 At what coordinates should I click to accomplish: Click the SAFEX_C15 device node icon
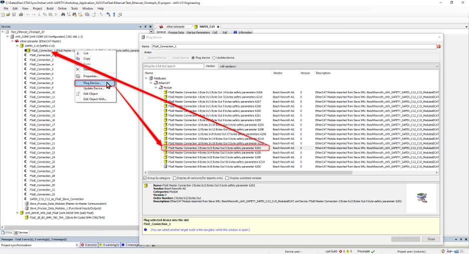coord(21,45)
